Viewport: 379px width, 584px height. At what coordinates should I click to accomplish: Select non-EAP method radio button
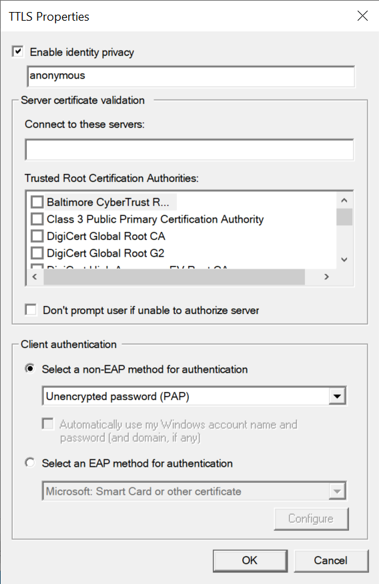tap(30, 369)
